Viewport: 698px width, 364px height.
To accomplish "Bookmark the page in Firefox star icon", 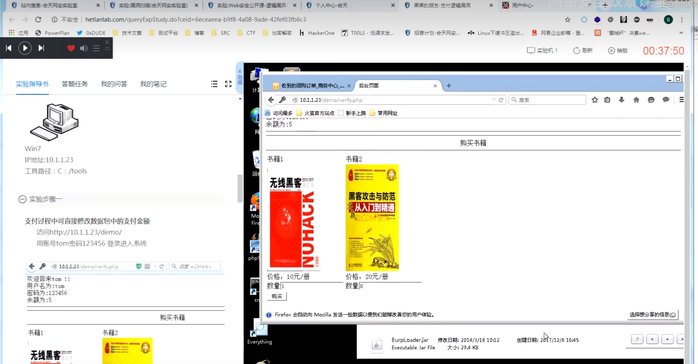I will coord(595,100).
